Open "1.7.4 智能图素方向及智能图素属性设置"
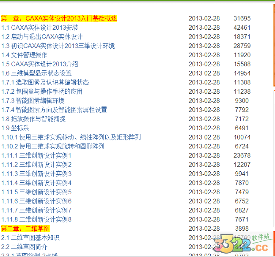275x257 pixels. click(x=54, y=110)
